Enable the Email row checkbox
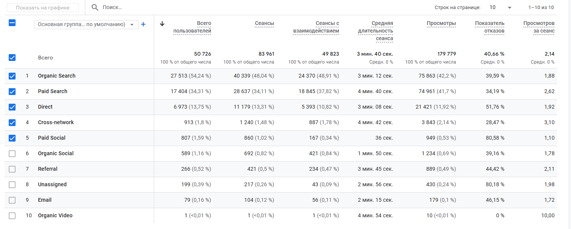The width and height of the screenshot is (571, 229). point(12,200)
